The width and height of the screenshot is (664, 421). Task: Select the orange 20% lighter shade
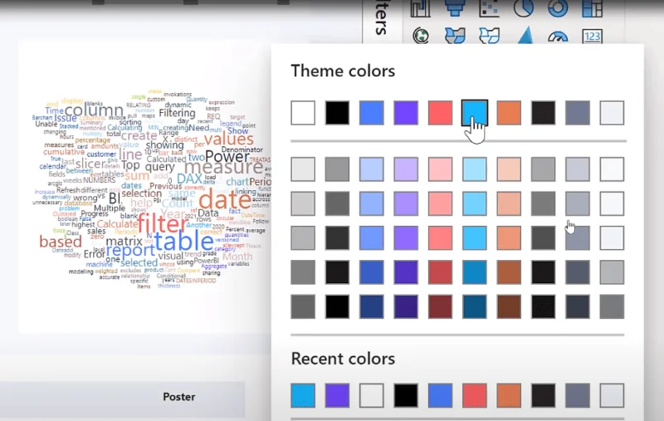(509, 237)
